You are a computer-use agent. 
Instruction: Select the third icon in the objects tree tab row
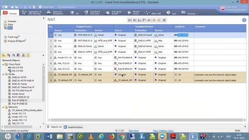coord(14,55)
